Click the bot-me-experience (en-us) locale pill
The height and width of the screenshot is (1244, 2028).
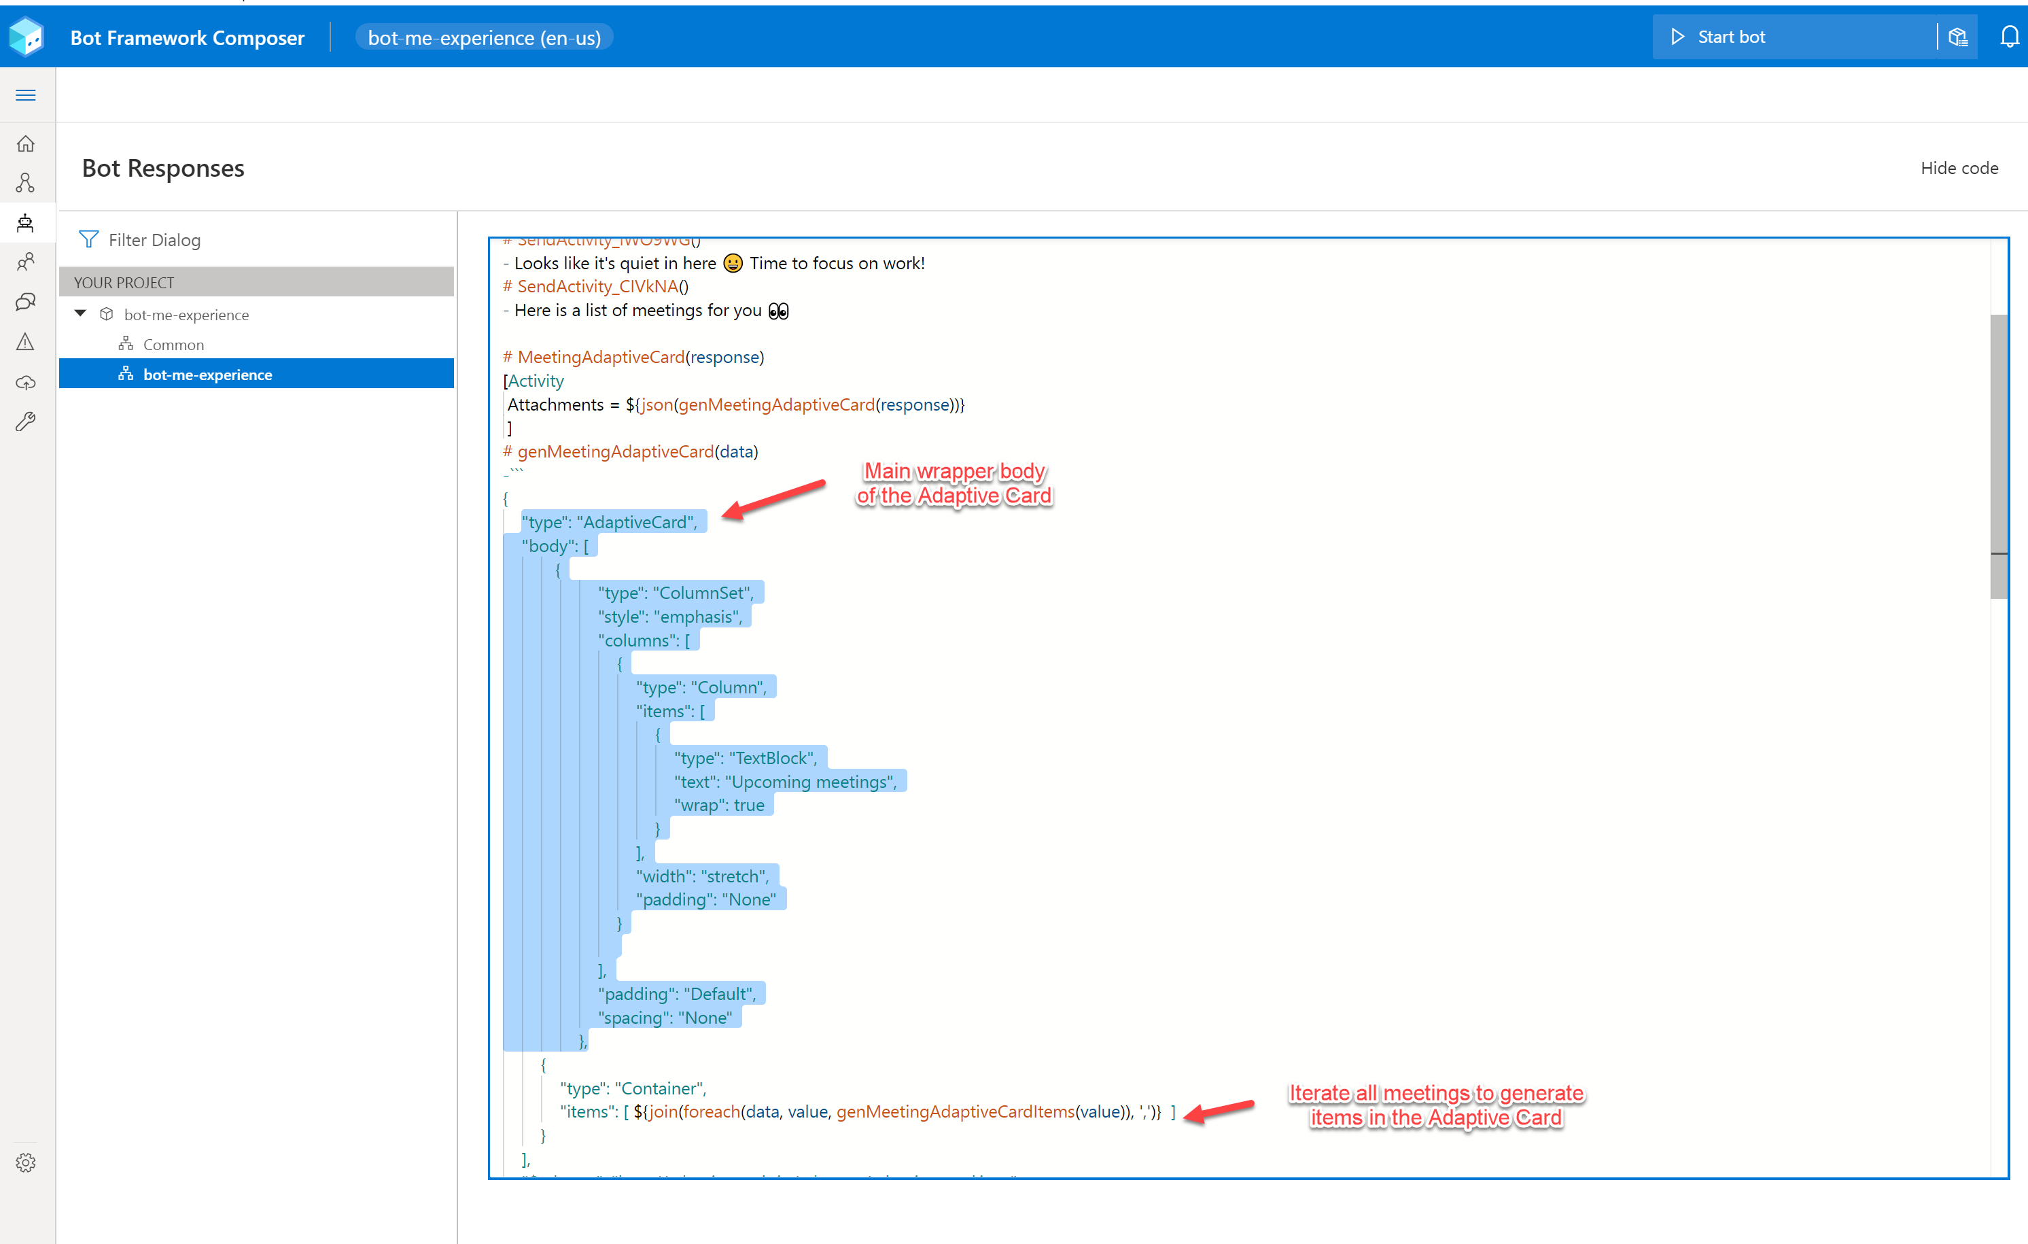tap(484, 38)
